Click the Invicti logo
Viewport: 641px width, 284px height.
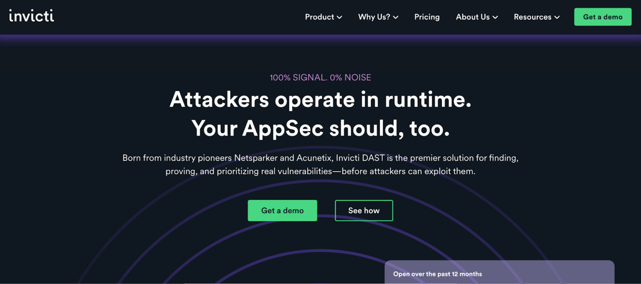coord(31,16)
